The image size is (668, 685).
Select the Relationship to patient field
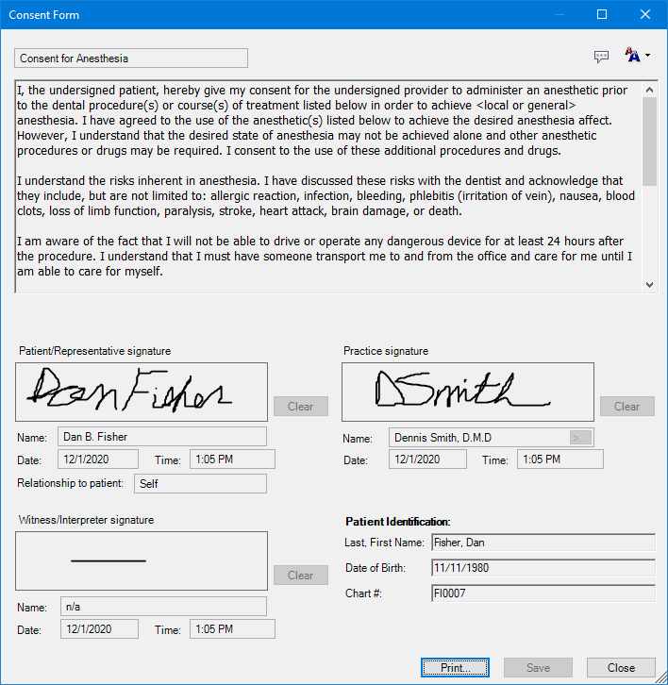(x=200, y=484)
